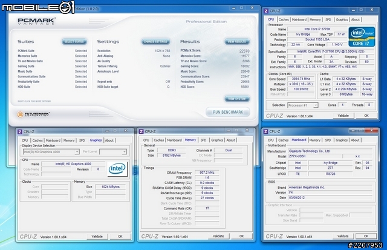
Task: Select CPU tab in Memory window
Action: [146, 140]
